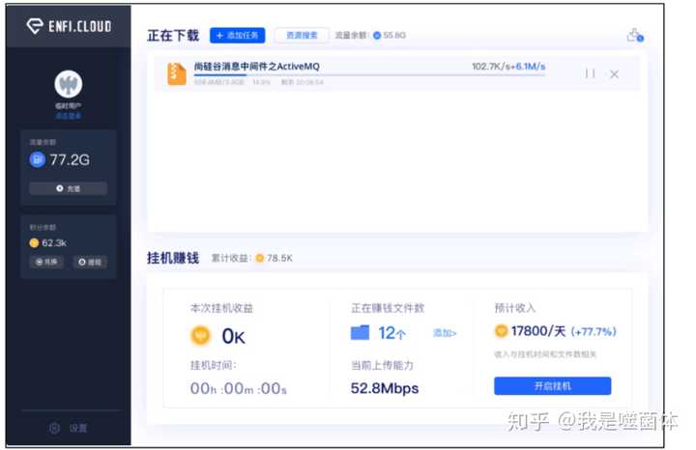
Task: Click the blue login link under the avatar
Action: (x=69, y=116)
